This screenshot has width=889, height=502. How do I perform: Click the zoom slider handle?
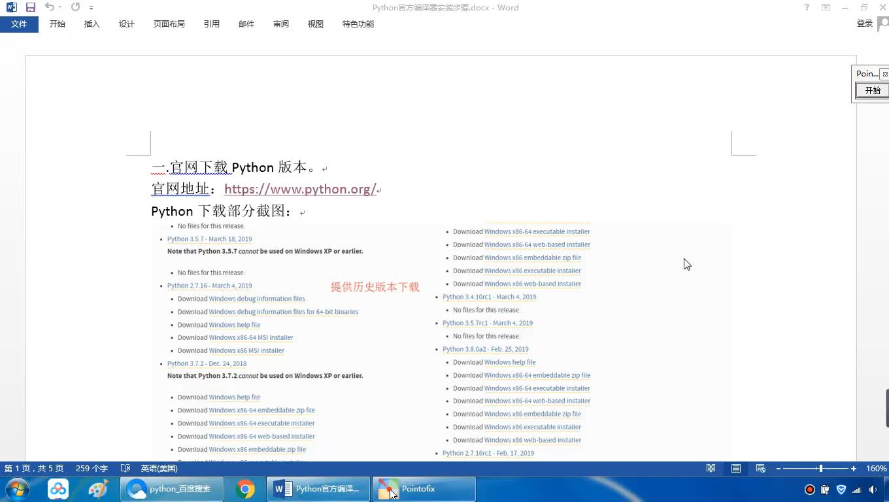[x=820, y=469]
